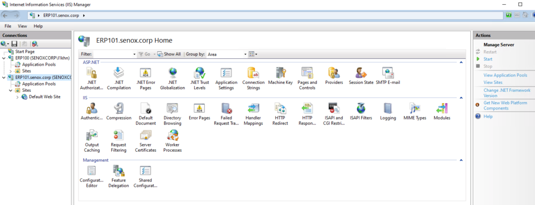
Task: Open Compression feature
Action: [x=119, y=111]
